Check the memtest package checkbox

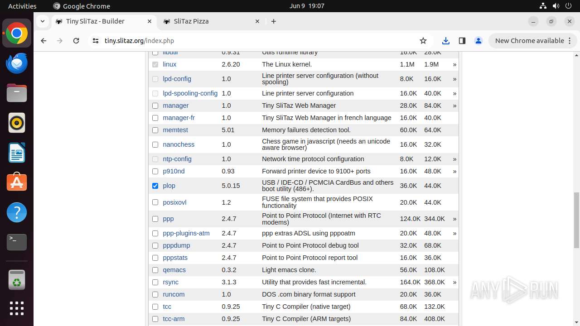coord(155,130)
